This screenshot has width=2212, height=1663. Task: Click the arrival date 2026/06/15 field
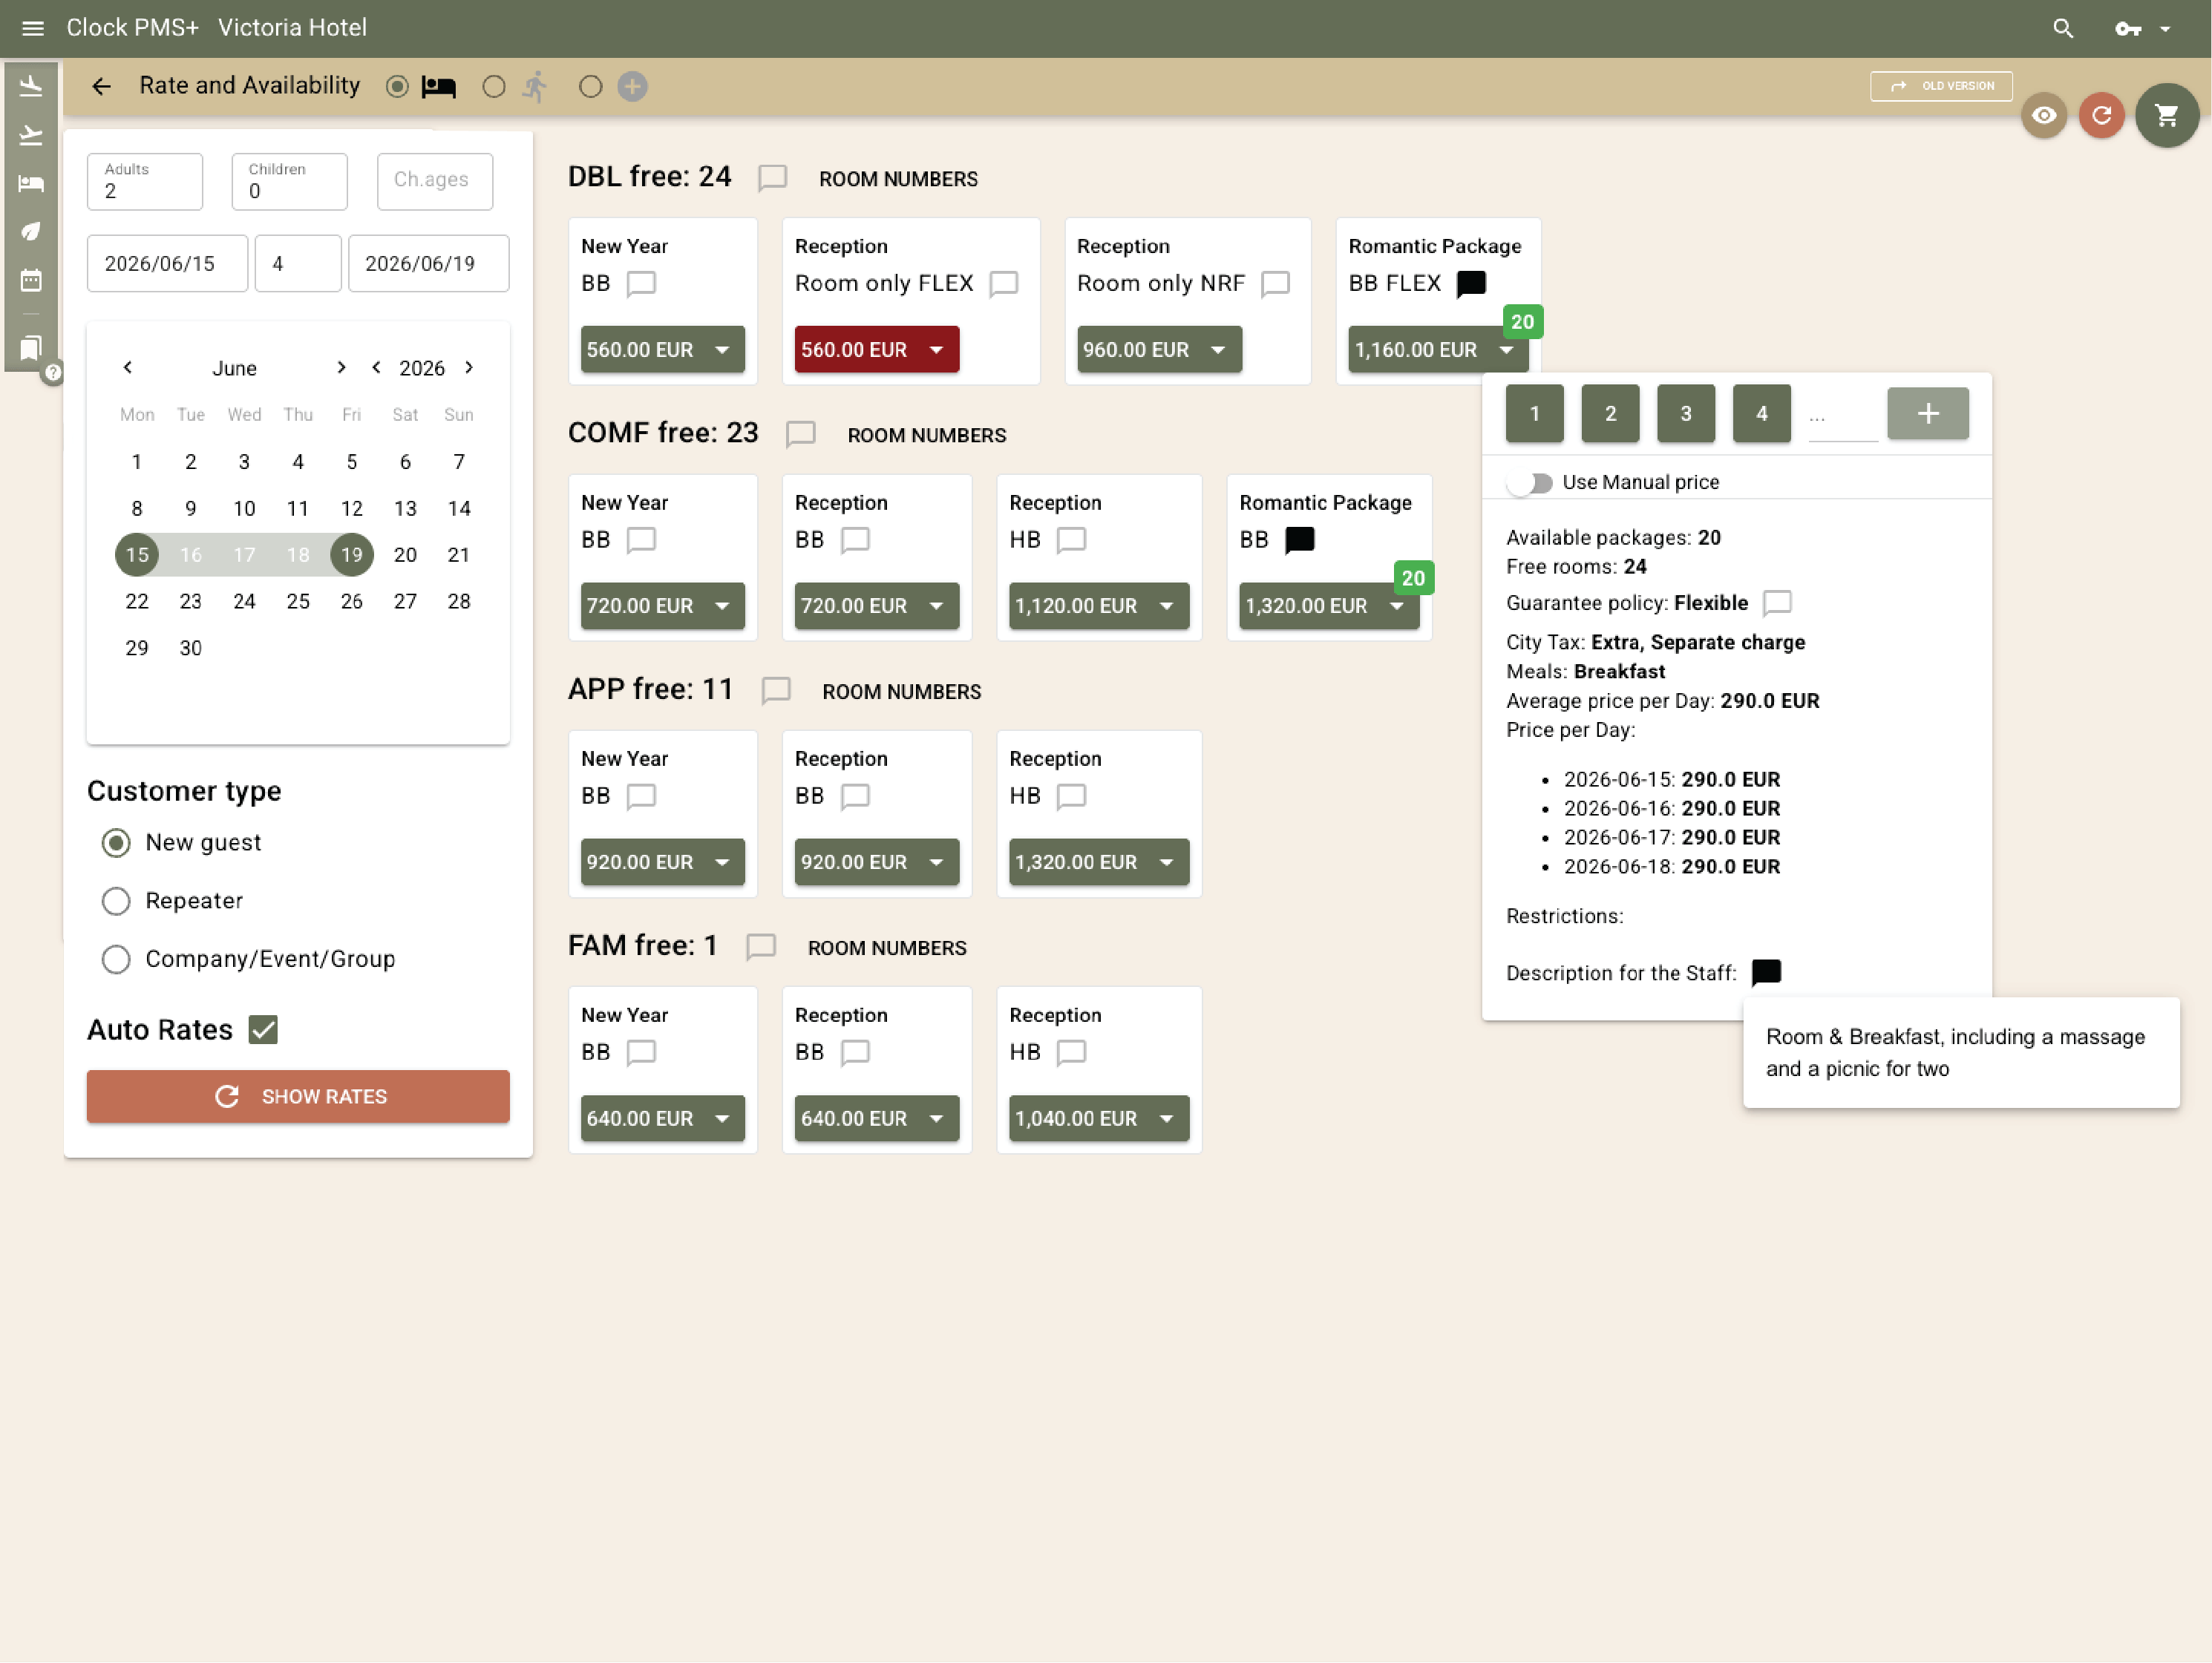(x=167, y=263)
